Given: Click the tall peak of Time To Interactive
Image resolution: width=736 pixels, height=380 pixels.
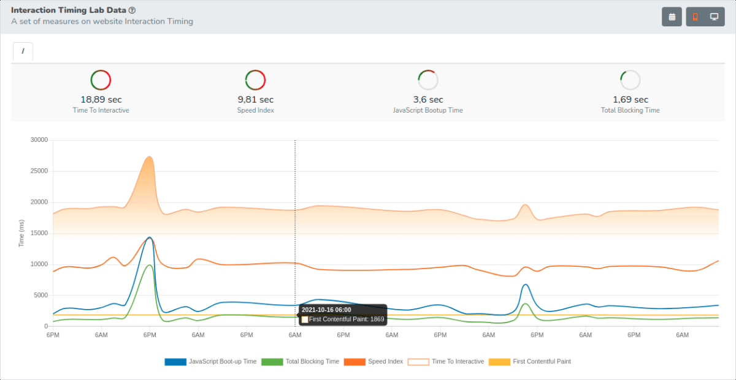Looking at the screenshot, I should [149, 157].
